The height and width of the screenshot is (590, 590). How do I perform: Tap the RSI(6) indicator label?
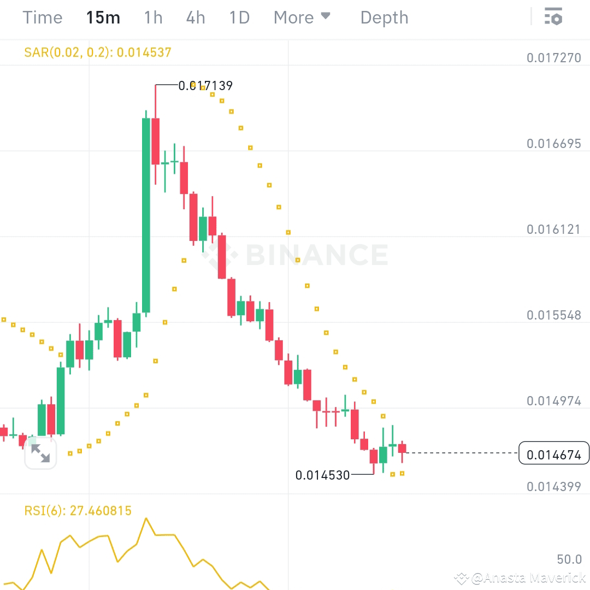click(x=78, y=511)
